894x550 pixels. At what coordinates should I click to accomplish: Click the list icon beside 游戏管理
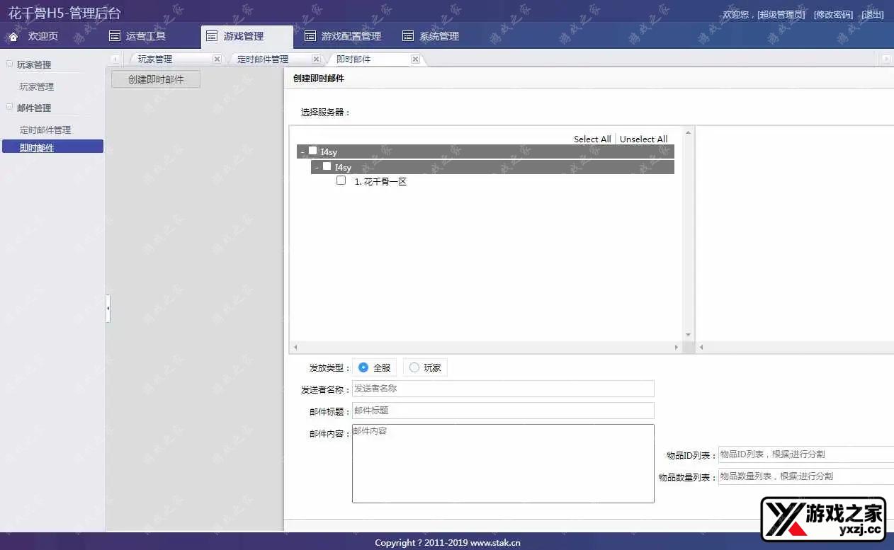pyautogui.click(x=212, y=36)
